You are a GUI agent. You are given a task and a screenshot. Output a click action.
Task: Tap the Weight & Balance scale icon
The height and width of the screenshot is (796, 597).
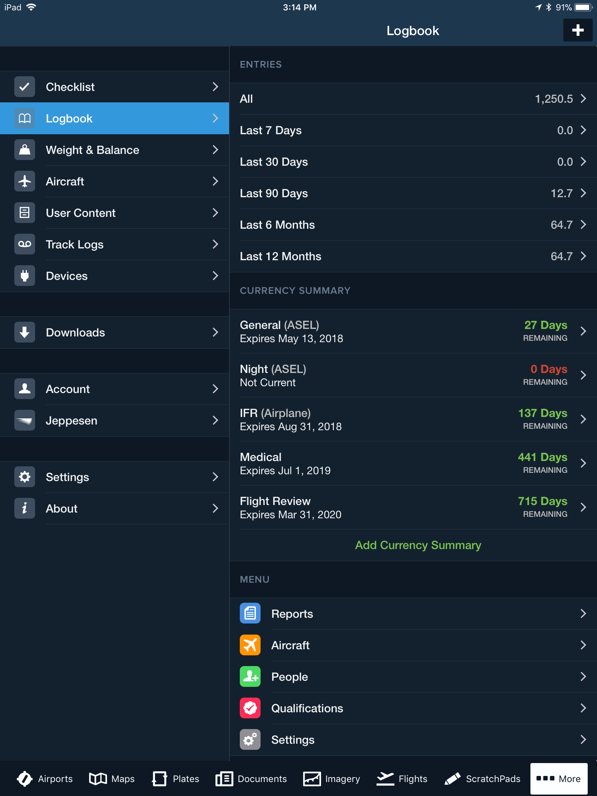pyautogui.click(x=24, y=150)
